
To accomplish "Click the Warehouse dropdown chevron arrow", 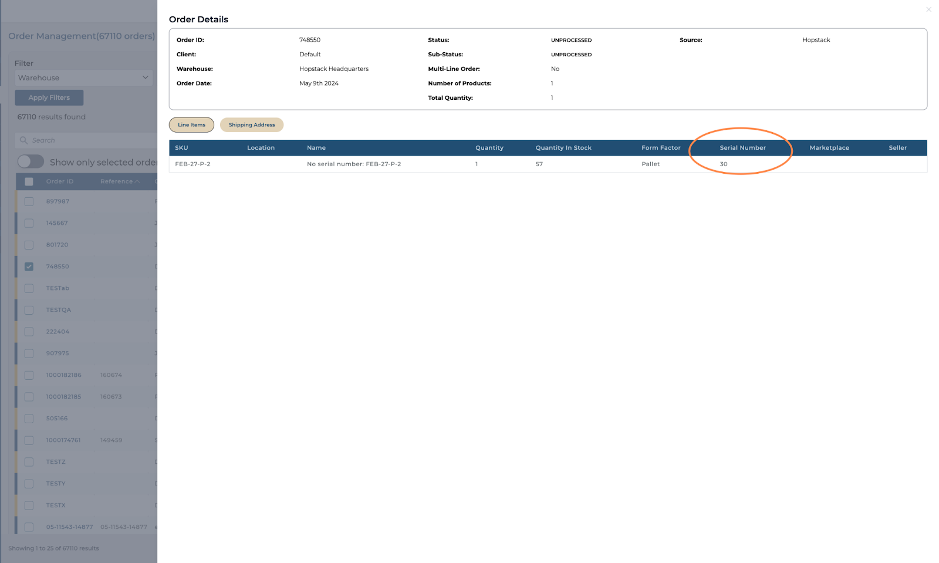I will 145,77.
